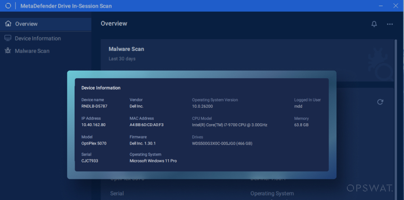Click drive value WDS500G3X0C-00SJG0 (466 GB)
The height and width of the screenshot is (200, 404).
[x=222, y=144]
